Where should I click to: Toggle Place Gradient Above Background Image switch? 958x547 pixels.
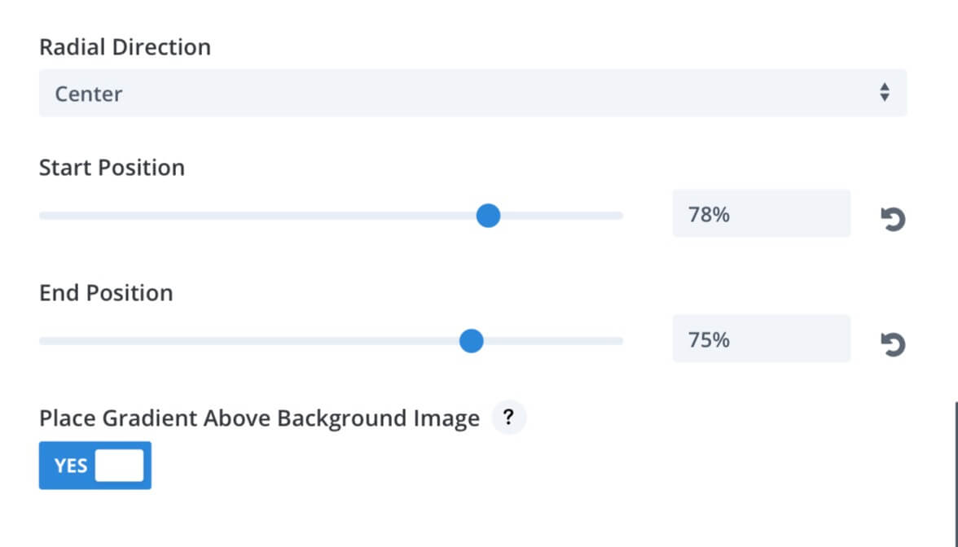[95, 466]
